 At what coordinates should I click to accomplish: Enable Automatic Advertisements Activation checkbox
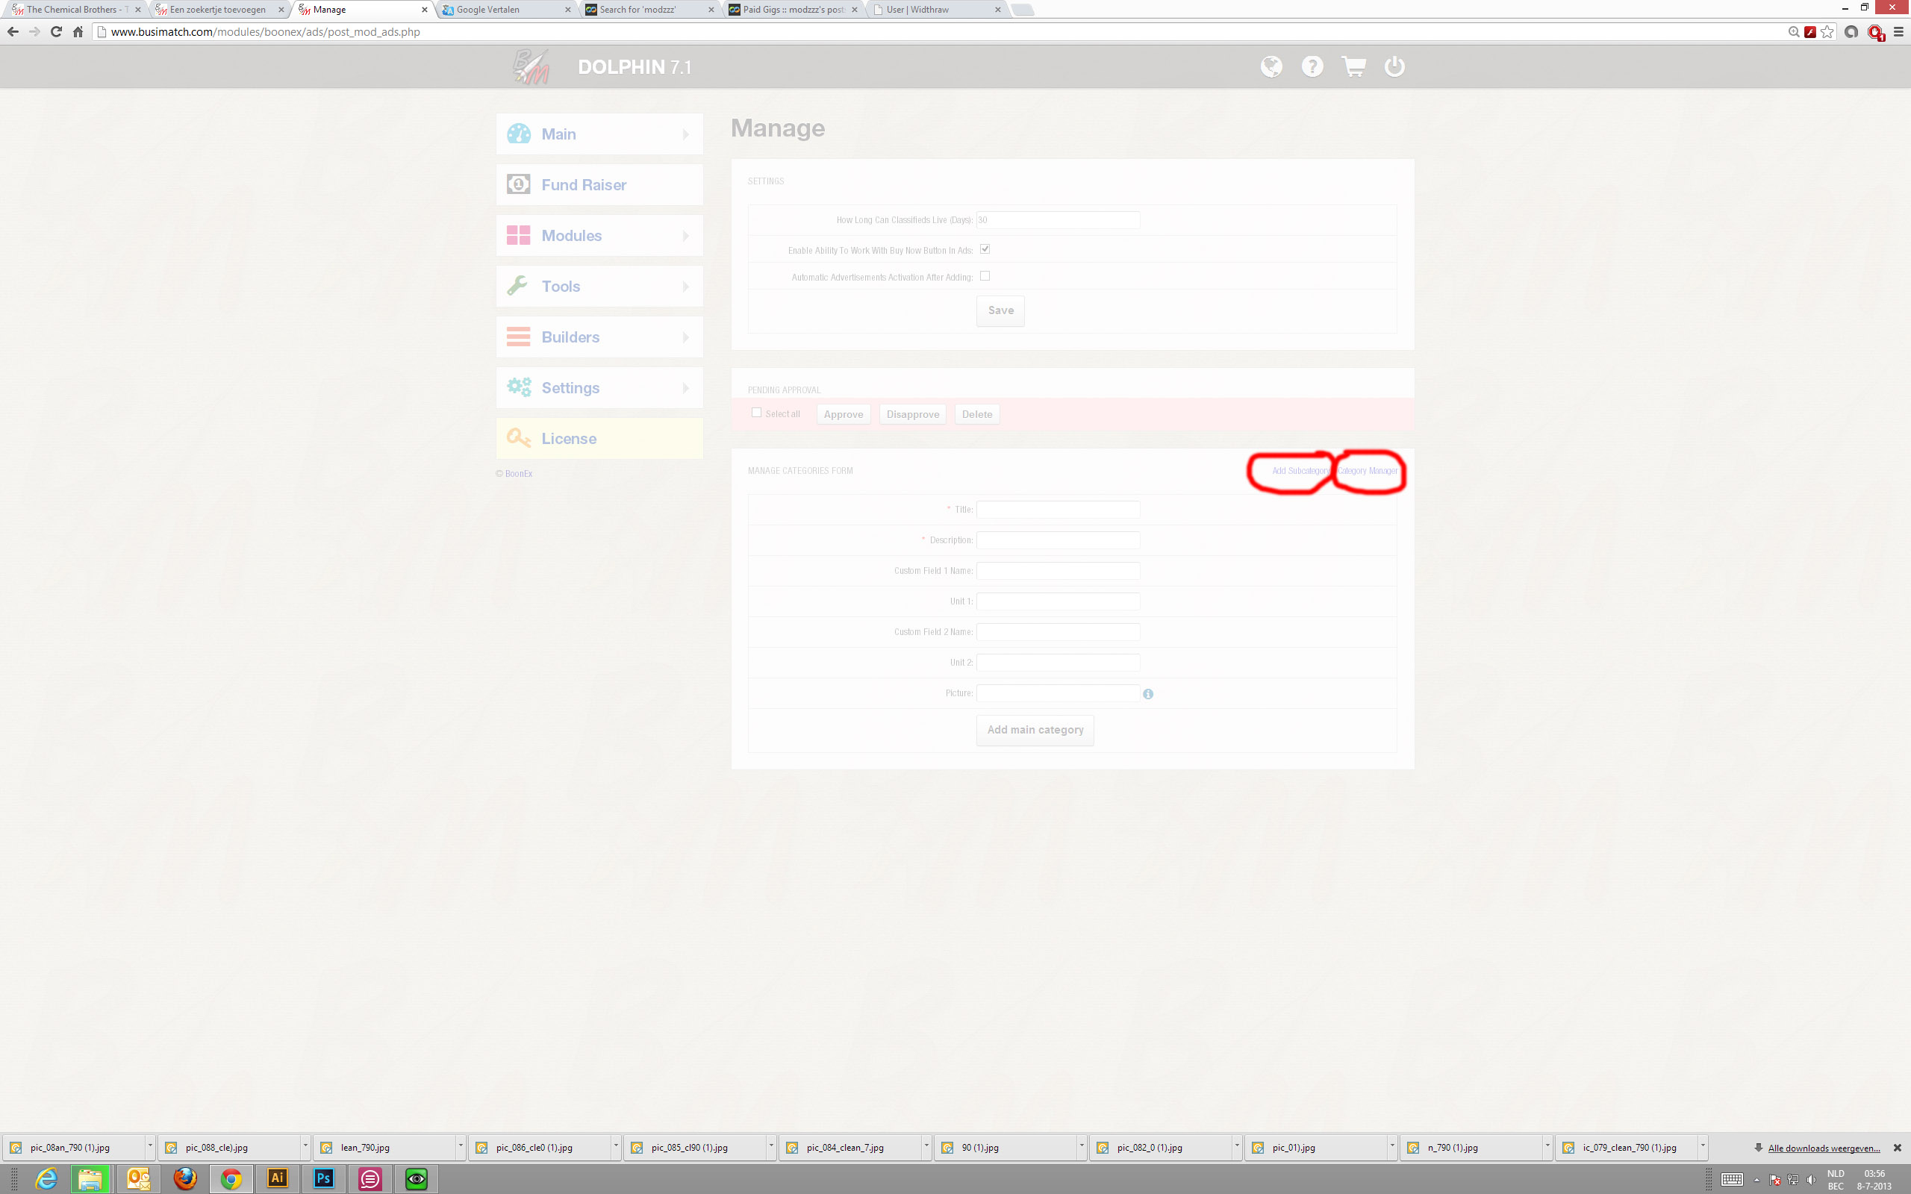click(x=985, y=275)
